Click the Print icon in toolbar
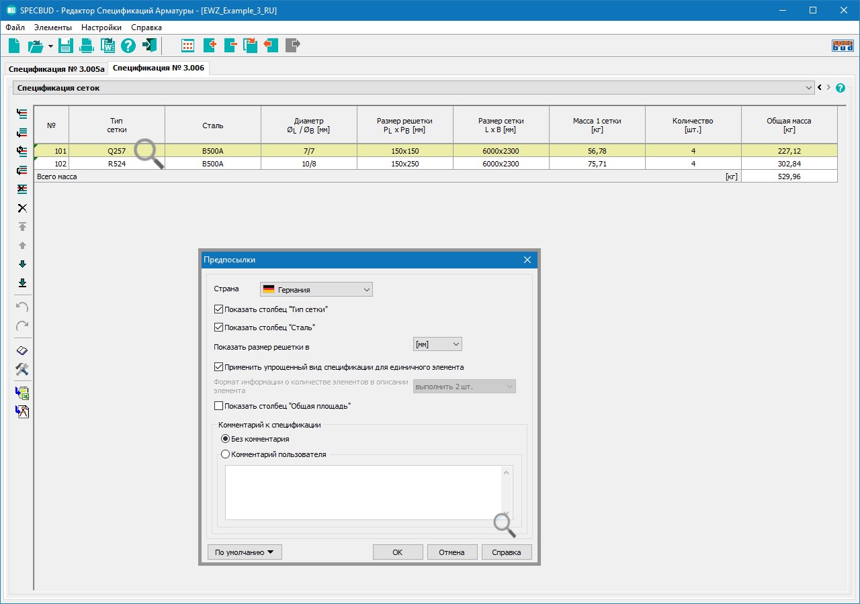This screenshot has width=860, height=604. tap(87, 46)
